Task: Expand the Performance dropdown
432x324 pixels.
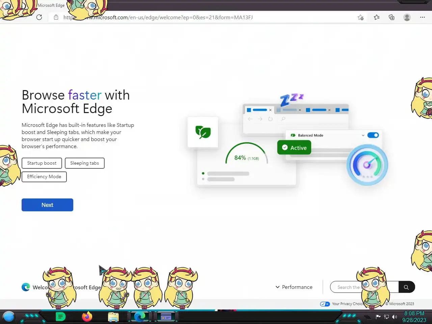Action: coord(294,287)
